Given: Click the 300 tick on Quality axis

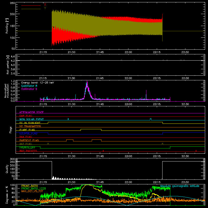Looking at the screenshot, I should (x=12, y=159).
